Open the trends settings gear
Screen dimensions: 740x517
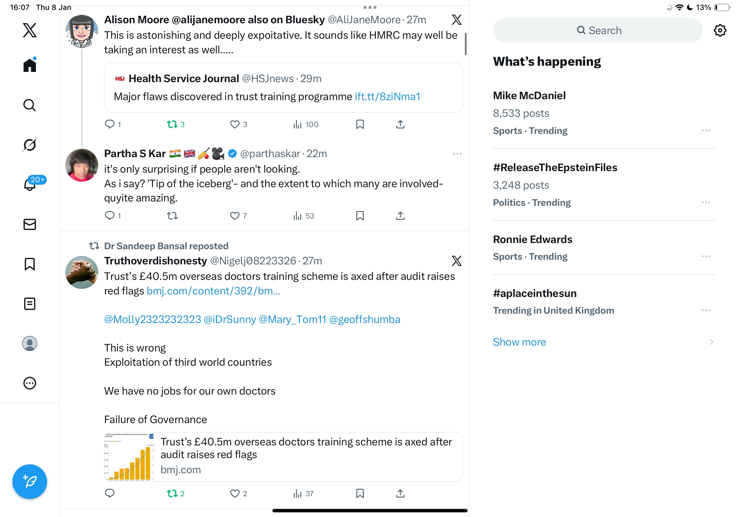[x=720, y=31]
